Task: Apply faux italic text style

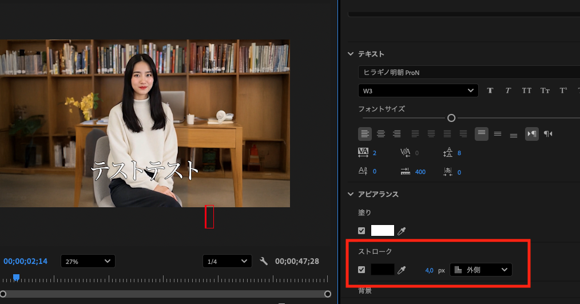Action: [x=507, y=90]
